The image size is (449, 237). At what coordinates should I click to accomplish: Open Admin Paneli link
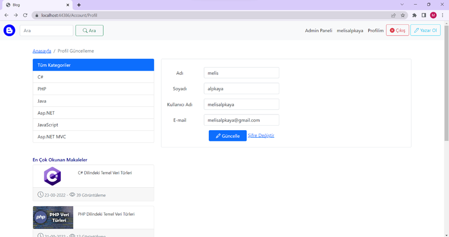(x=318, y=30)
